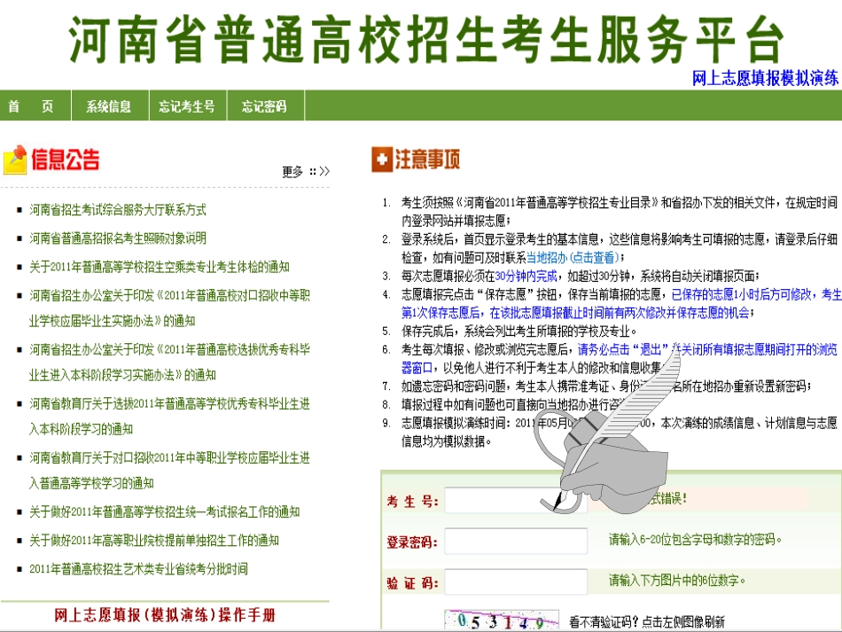Screen dimensions: 842x632
Task: Open 河南省普通高招报名考生照顾对象说明 notice
Action: tap(118, 238)
